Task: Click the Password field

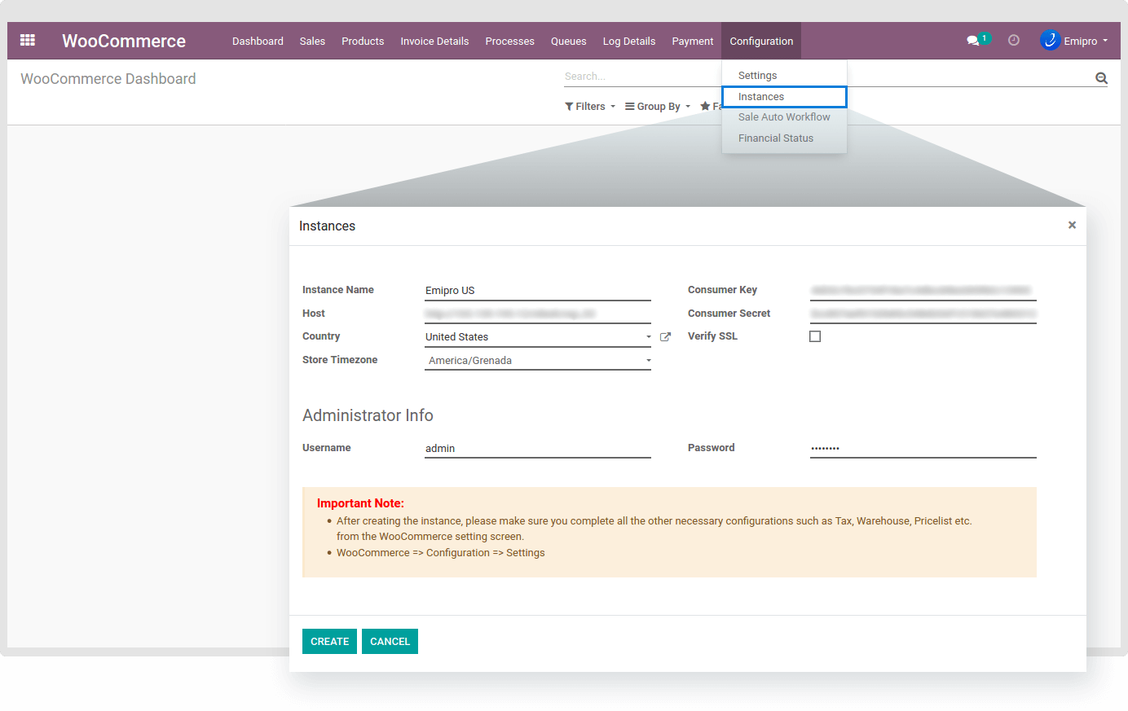Action: point(923,448)
